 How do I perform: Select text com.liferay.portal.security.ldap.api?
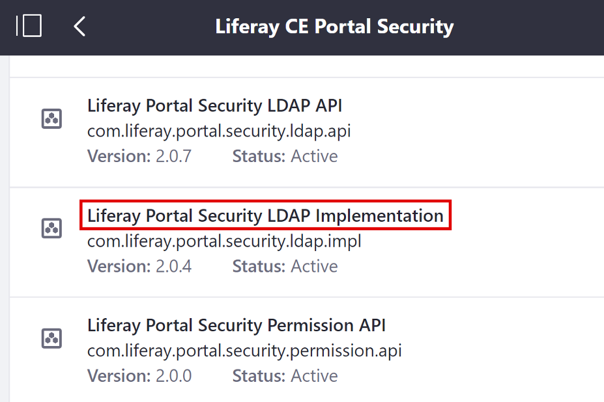219,131
